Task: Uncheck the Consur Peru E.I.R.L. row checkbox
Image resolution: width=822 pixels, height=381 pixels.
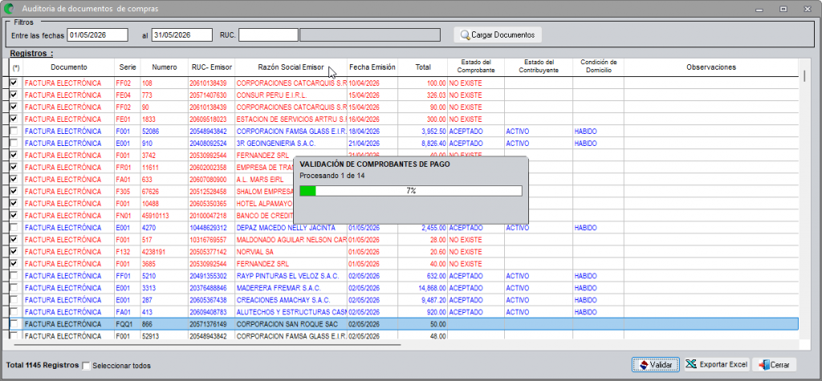Action: coord(14,95)
